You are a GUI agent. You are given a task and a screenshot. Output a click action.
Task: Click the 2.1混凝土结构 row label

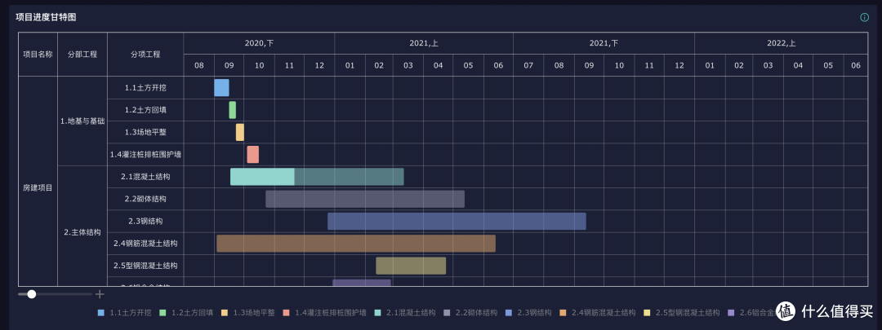(145, 177)
